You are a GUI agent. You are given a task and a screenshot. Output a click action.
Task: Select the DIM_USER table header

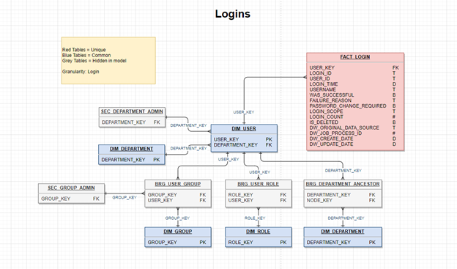coord(244,129)
